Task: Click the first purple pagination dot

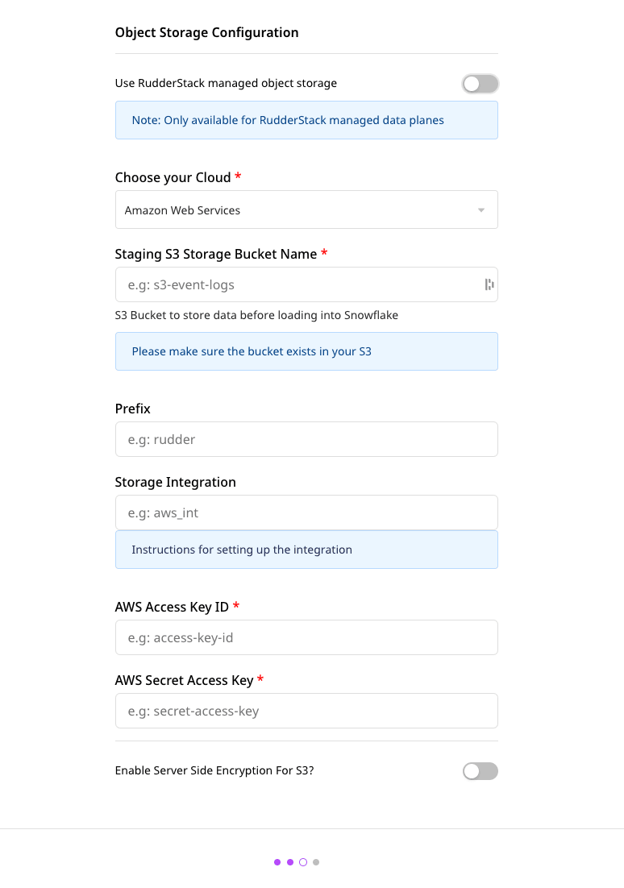Action: [x=277, y=861]
